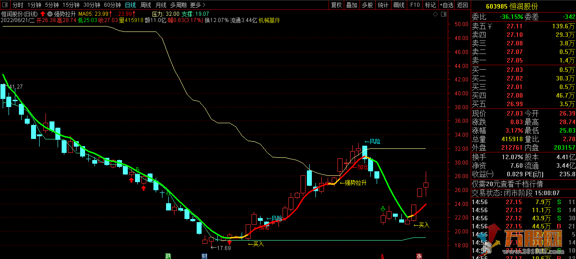Click the red up-arrow next to 恒润股份(日线)

click(43, 14)
